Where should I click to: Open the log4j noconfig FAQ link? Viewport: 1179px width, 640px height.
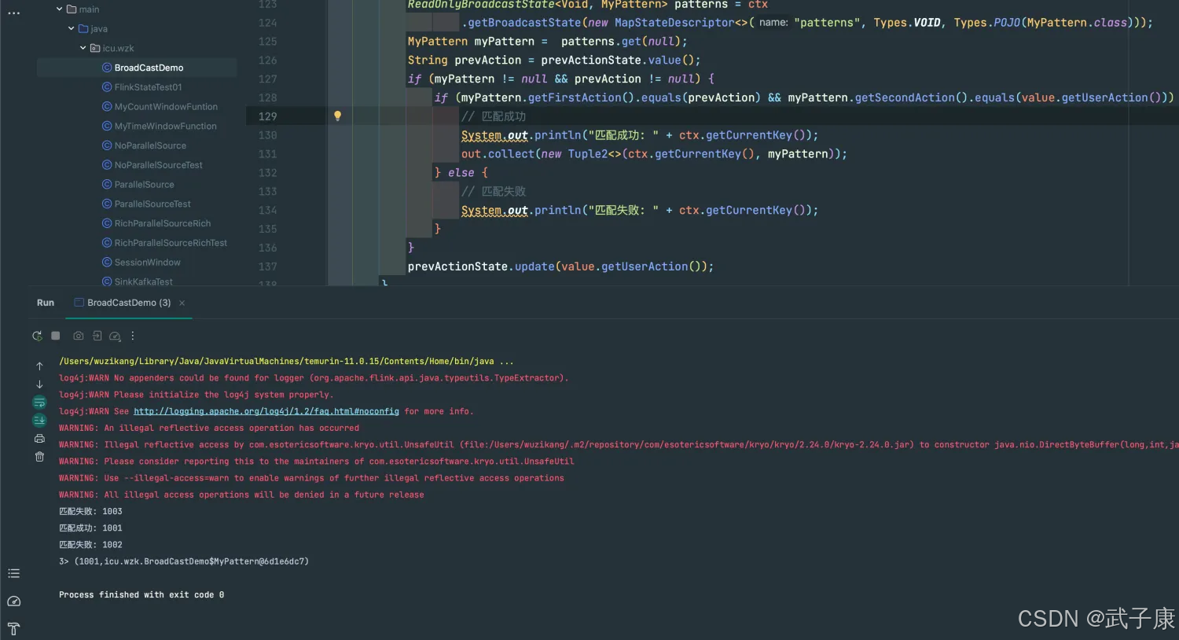(x=266, y=411)
